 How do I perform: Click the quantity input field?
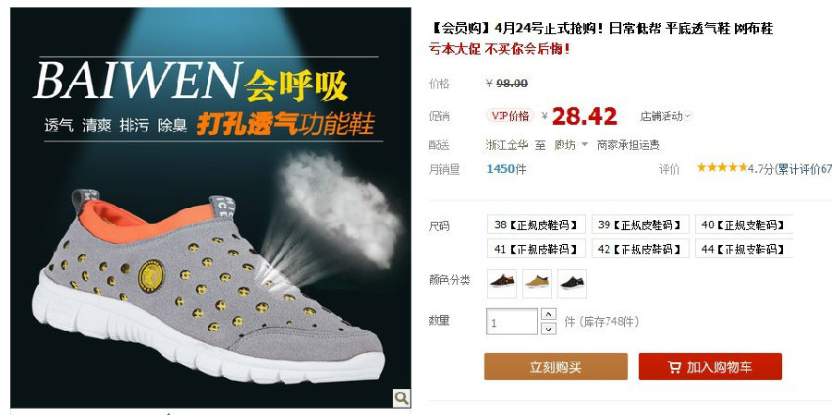point(512,322)
